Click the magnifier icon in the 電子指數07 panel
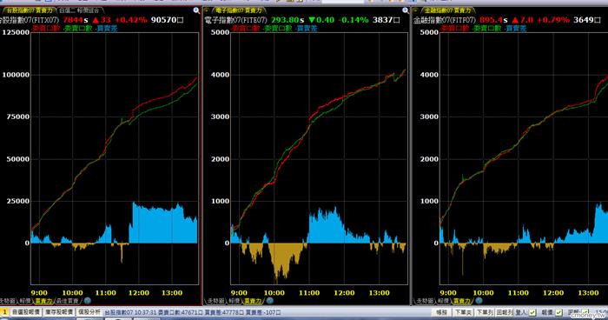The width and height of the screenshot is (608, 320). pyautogui.click(x=406, y=10)
